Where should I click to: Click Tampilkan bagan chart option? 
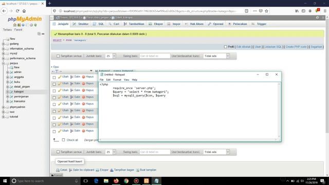coord(122,170)
